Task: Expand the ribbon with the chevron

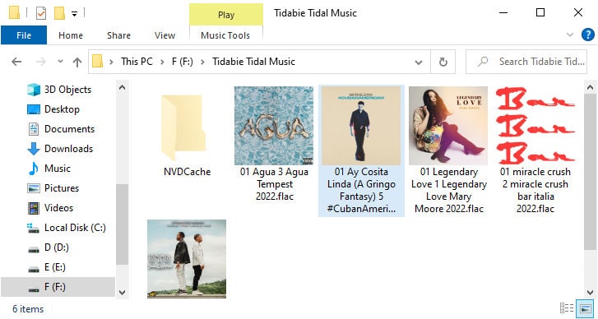Action: point(570,35)
